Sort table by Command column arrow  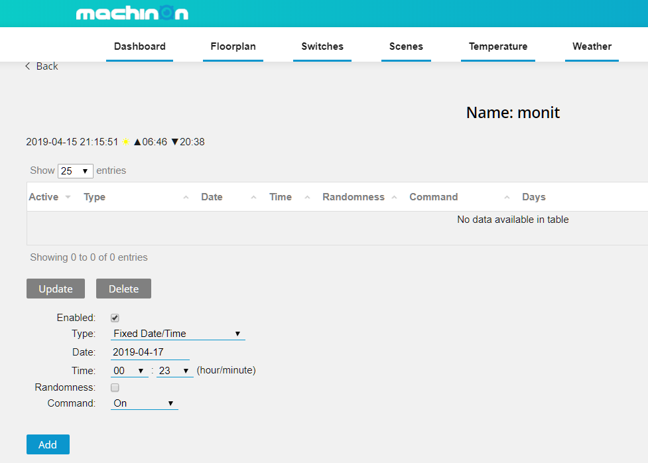pyautogui.click(x=507, y=198)
